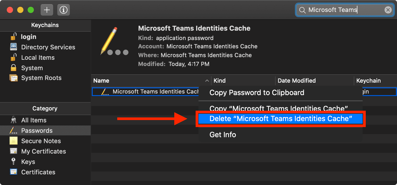Choose the System keychain

point(32,68)
